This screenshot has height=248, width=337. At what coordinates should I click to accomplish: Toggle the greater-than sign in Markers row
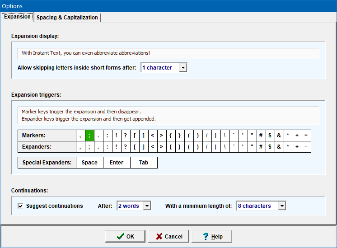[x=162, y=136]
